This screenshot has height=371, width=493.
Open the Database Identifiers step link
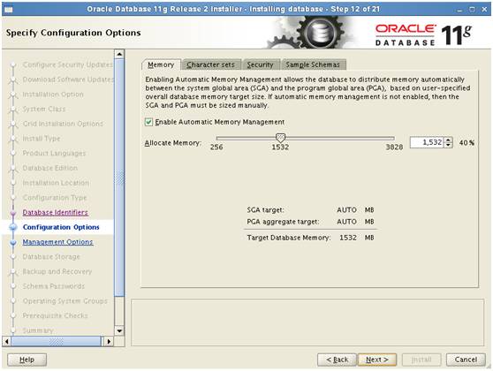pos(56,213)
